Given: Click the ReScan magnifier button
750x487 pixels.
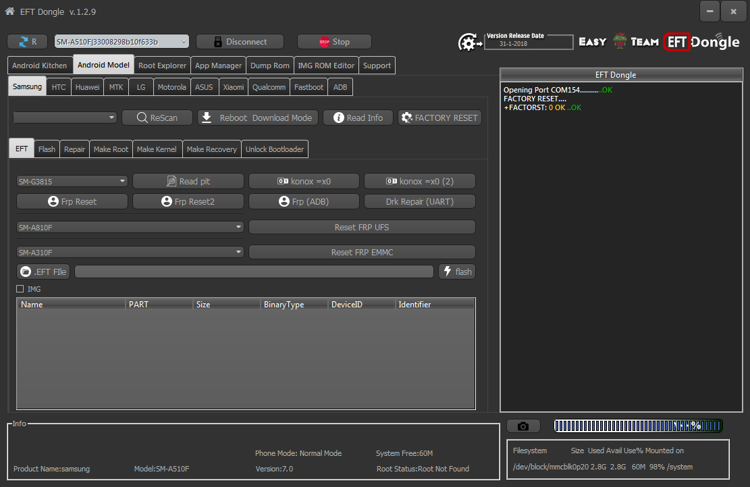Looking at the screenshot, I should [157, 118].
